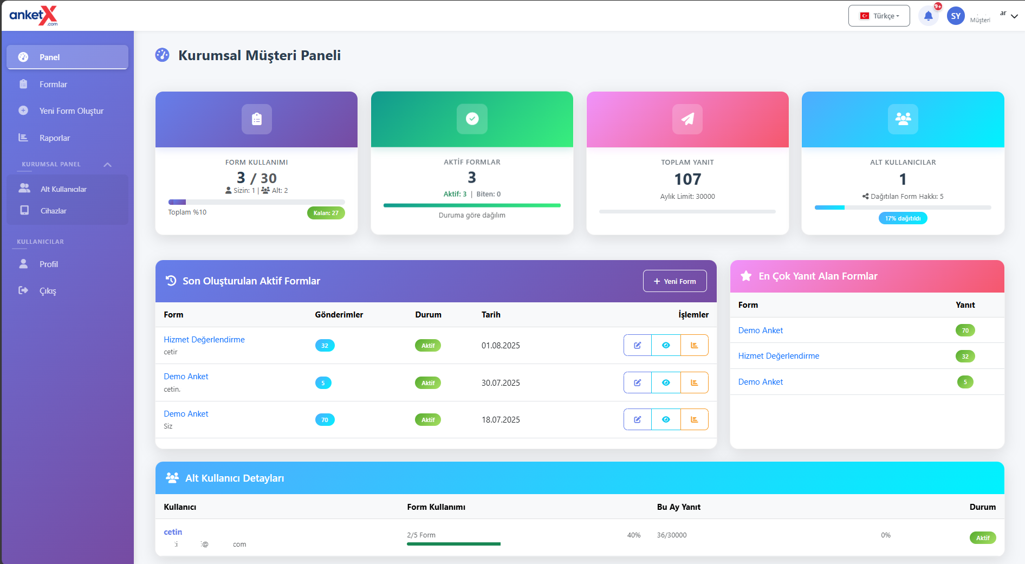Show 18.07.2025 Demo Anket using eye icon
Image resolution: width=1025 pixels, height=564 pixels.
pos(666,420)
